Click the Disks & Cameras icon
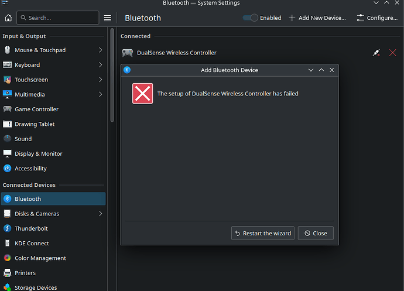 (x=7, y=214)
